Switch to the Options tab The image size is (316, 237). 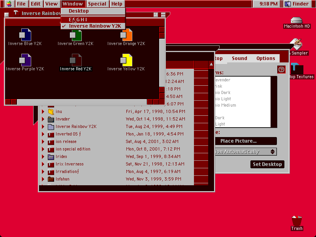pos(265,58)
